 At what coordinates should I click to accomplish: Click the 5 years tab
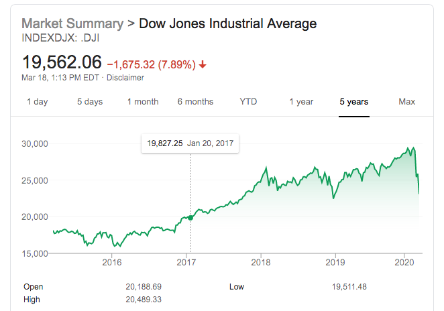point(353,102)
